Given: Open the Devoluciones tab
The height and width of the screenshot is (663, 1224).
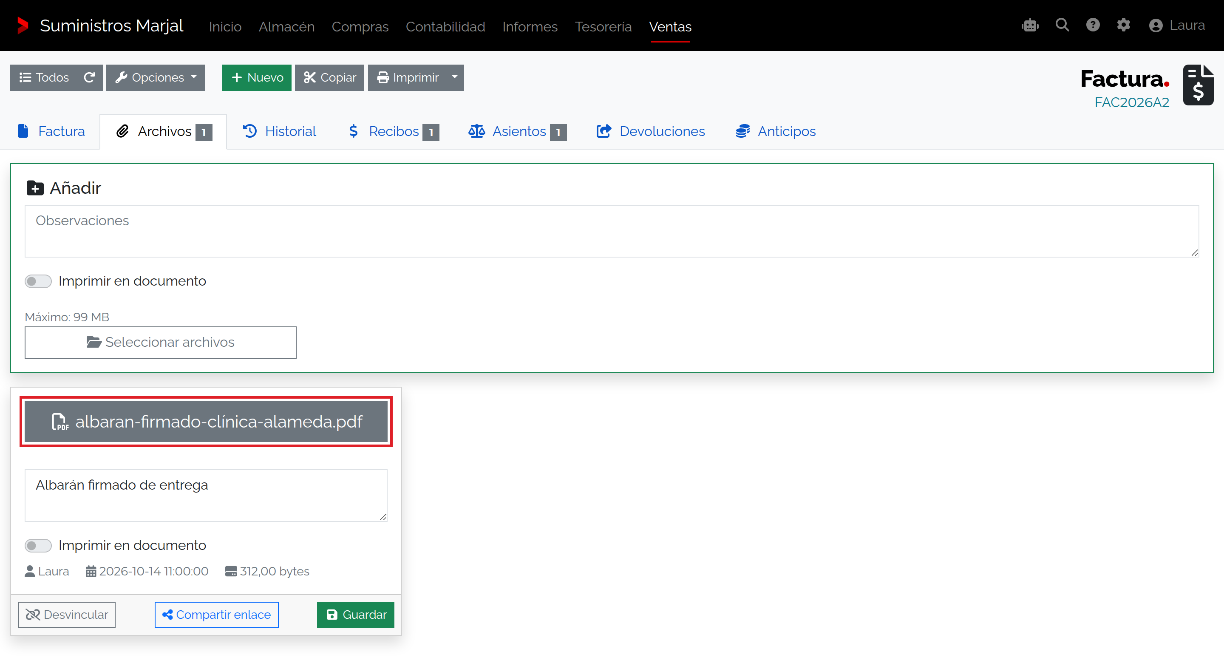Looking at the screenshot, I should tap(651, 131).
